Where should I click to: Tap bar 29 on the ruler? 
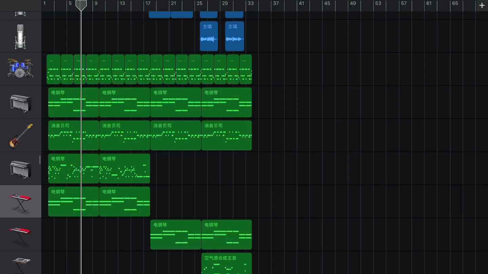coord(225,3)
